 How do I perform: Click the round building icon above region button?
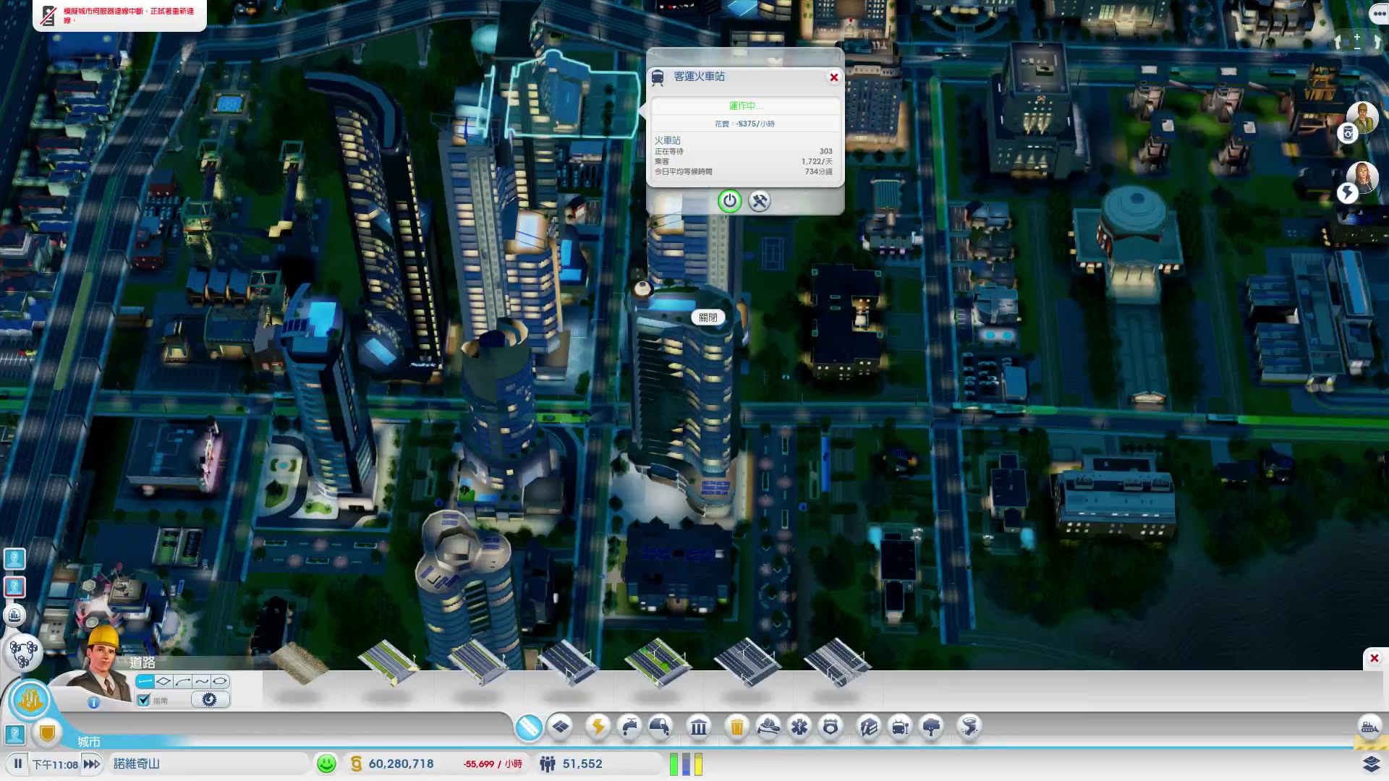coord(14,615)
